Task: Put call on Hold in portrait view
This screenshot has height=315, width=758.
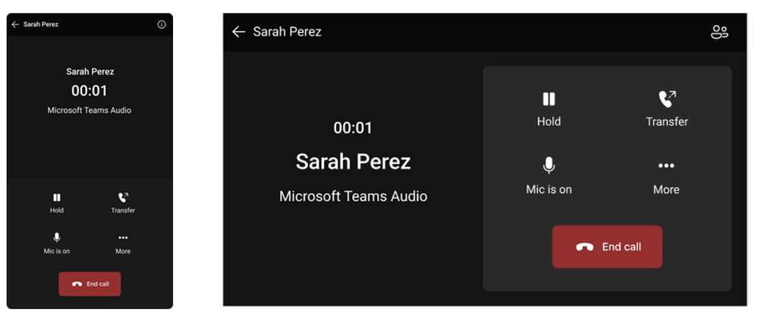Action: [57, 197]
